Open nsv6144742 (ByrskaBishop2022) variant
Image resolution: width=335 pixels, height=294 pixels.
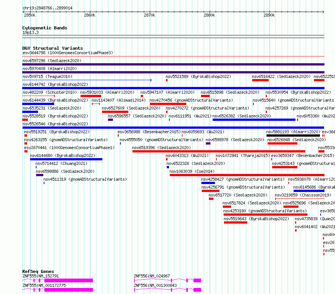tap(55, 84)
